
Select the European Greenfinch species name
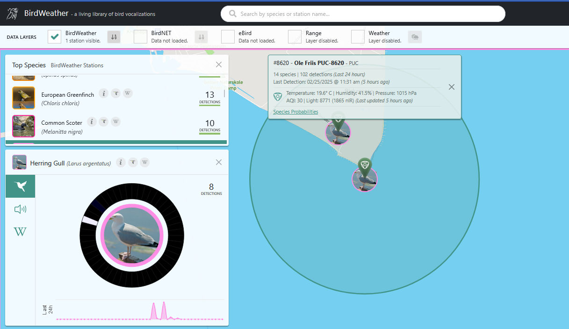(x=67, y=95)
